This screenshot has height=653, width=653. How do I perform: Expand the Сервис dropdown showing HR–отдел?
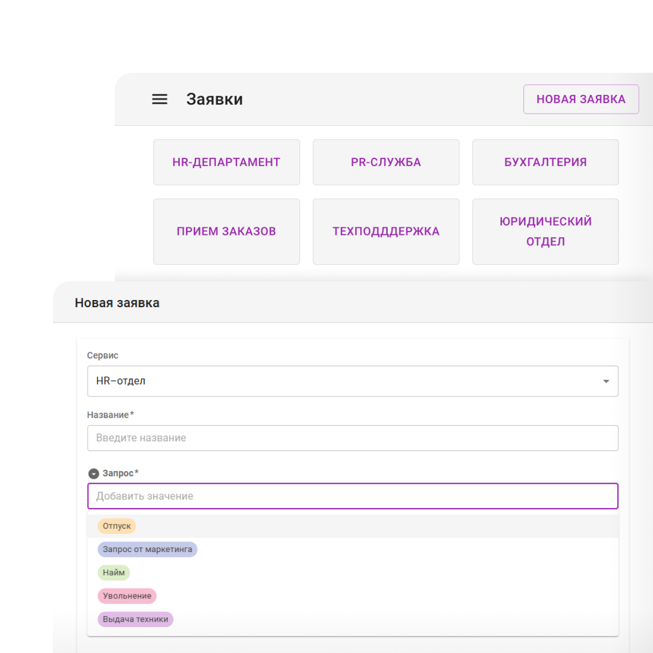353,381
